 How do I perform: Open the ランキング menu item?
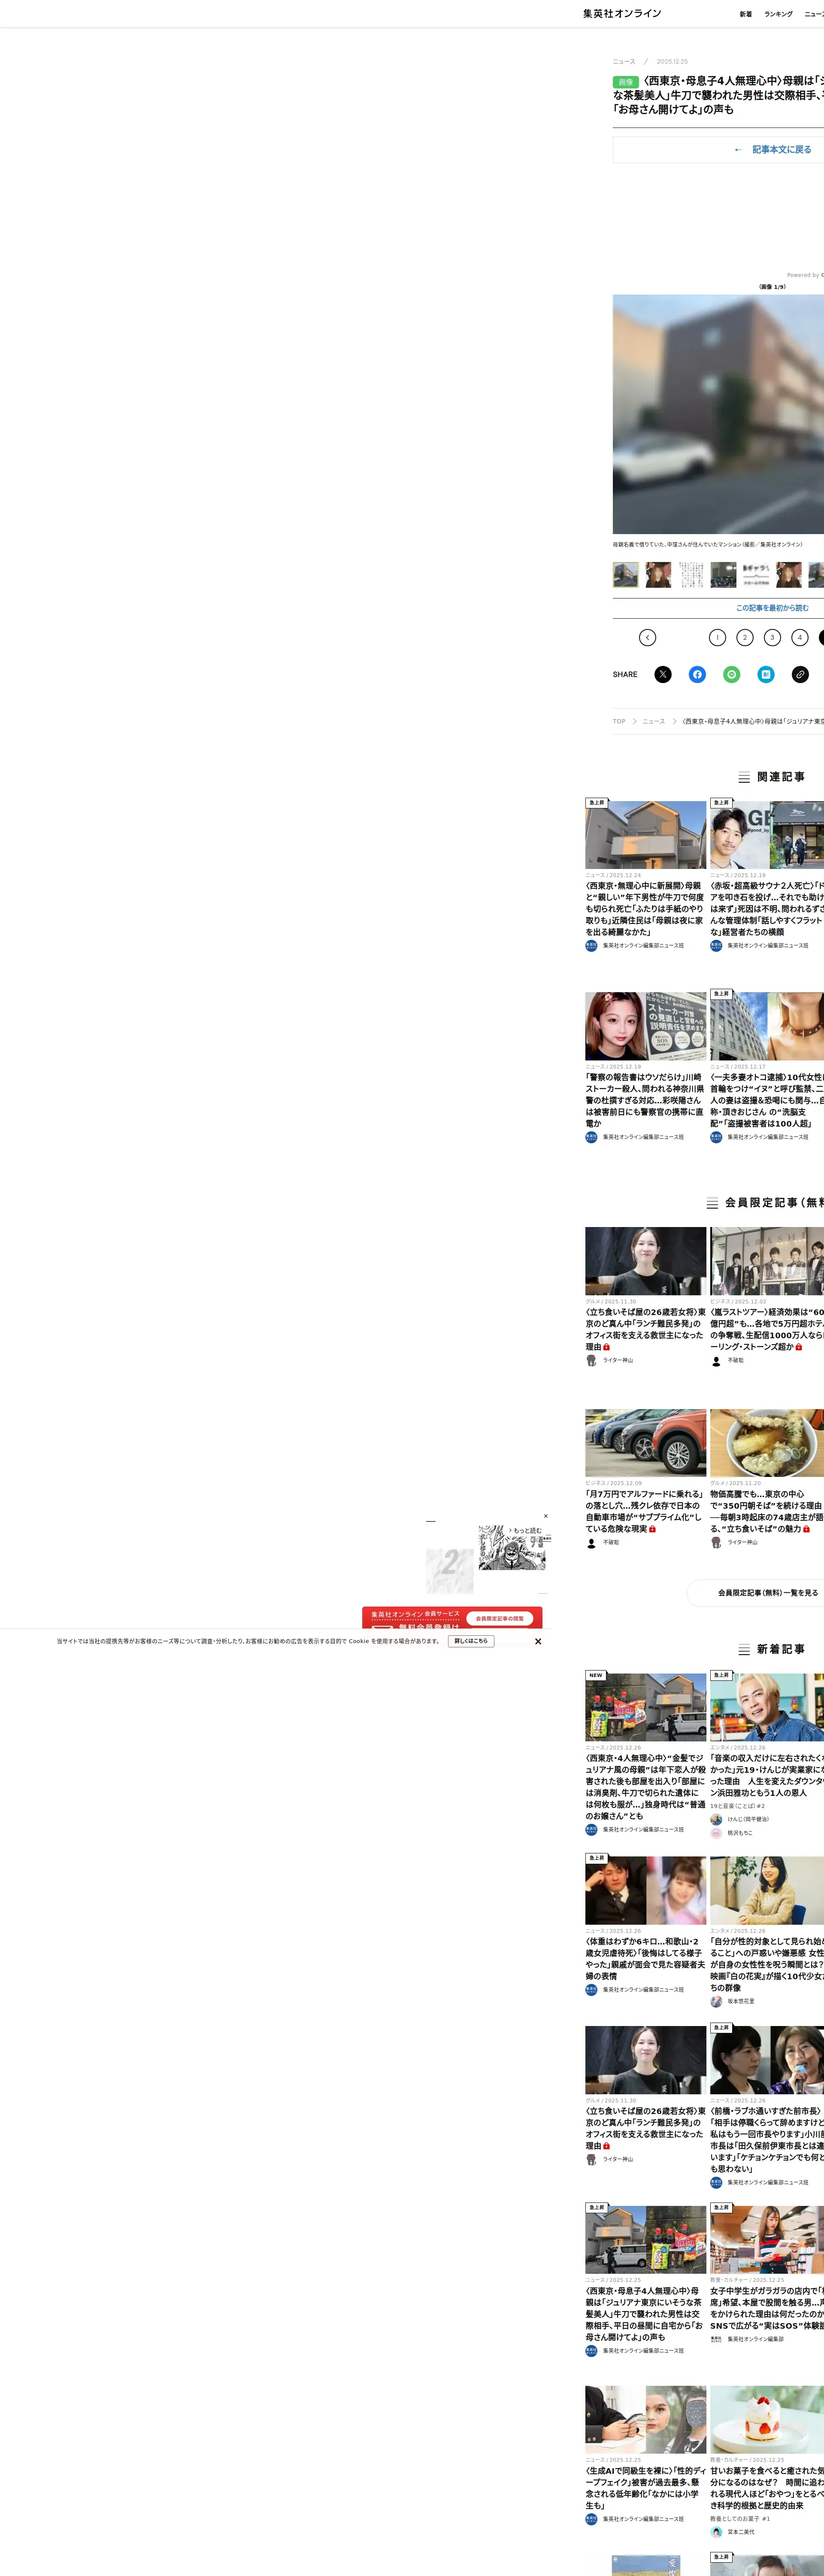click(778, 14)
